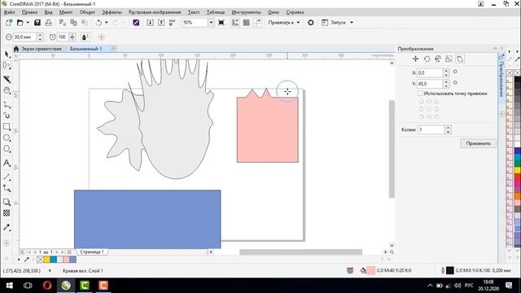
Task: Click the Import icon in the toolbar
Action: 150,23
